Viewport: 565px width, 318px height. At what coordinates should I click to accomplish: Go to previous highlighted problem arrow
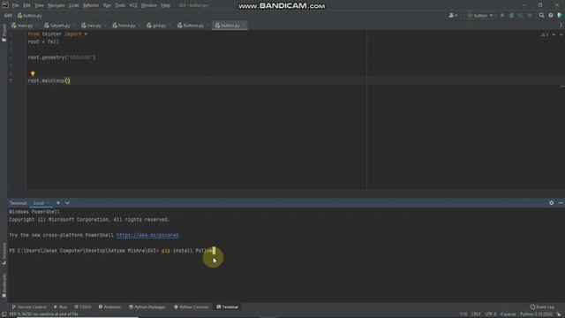coord(554,34)
